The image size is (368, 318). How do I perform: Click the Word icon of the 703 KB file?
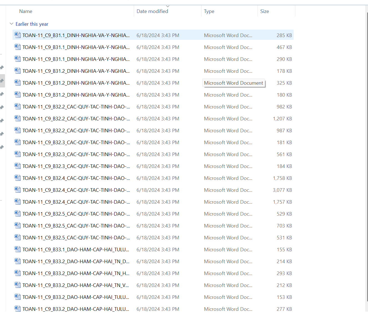click(x=17, y=226)
